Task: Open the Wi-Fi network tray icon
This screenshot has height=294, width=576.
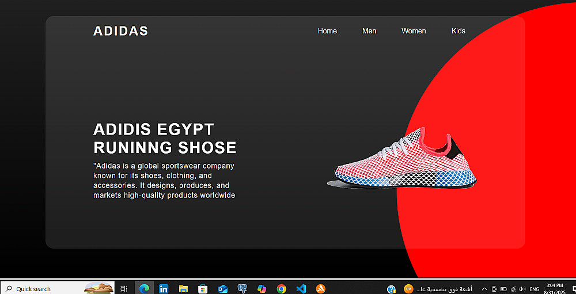Action: coord(513,289)
